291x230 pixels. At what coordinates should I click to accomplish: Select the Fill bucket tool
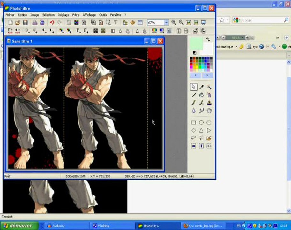[x=201, y=95]
